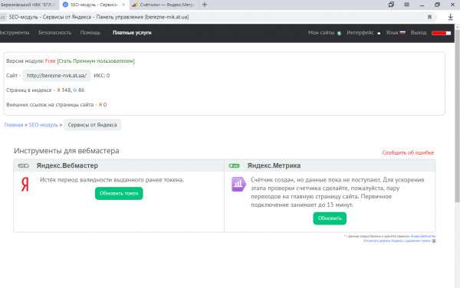Click red Yandex Я logo
Screen dimensions: 460x288
click(x=25, y=185)
